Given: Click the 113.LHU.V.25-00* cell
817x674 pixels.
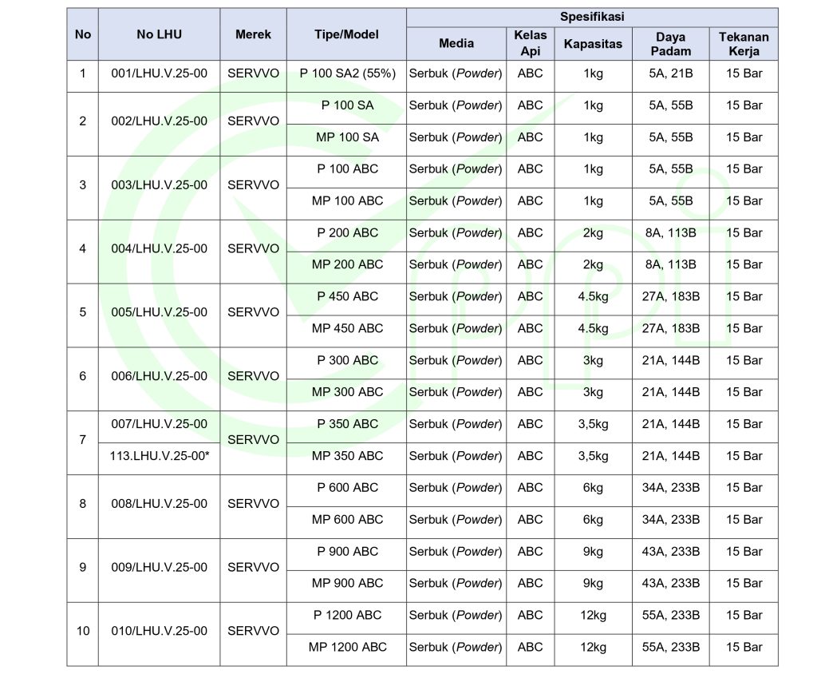Looking at the screenshot, I should click(x=159, y=456).
